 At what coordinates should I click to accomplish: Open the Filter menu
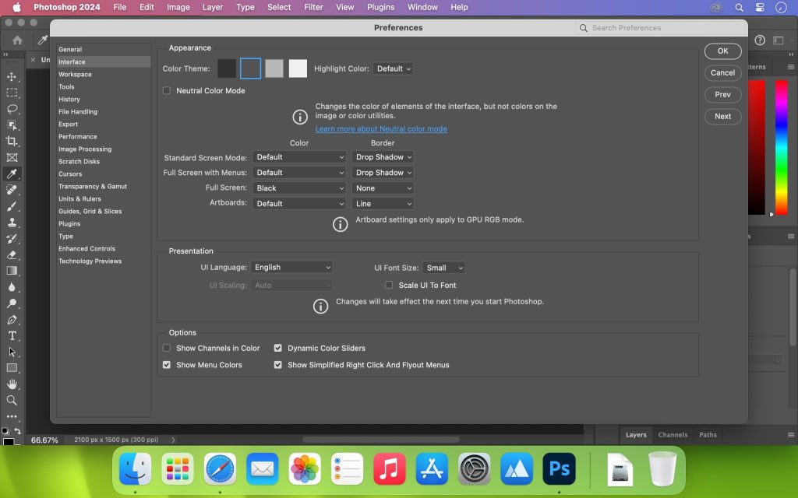tap(313, 7)
